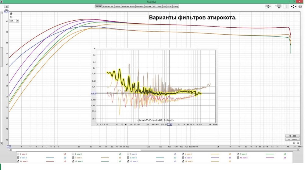The width and height of the screenshot is (305, 170).
Task: Click the vertical scrollbar up arrow
Action: [x=2, y=13]
